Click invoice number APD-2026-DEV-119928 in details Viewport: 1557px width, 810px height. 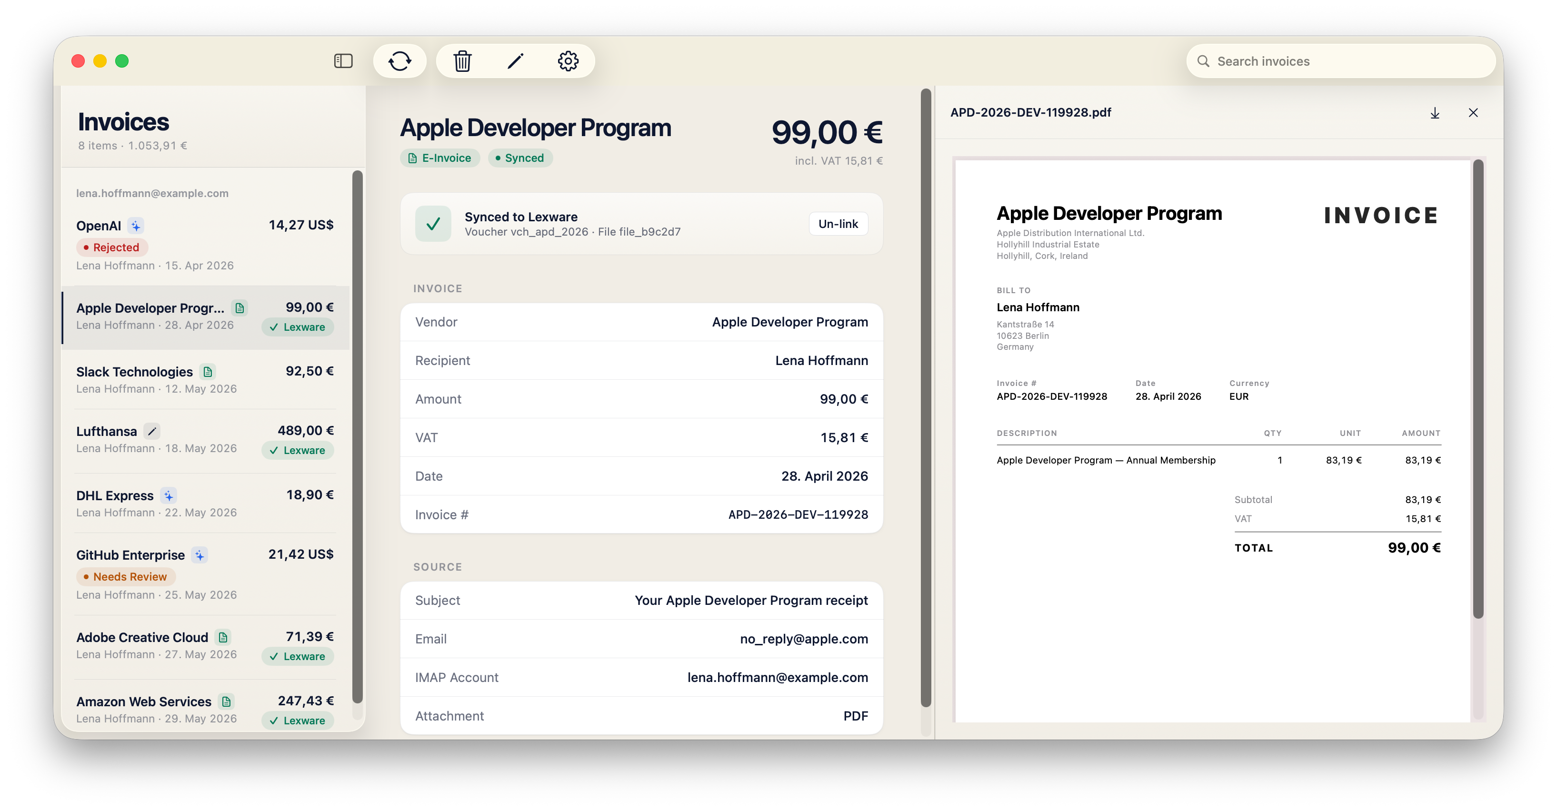[x=798, y=514]
